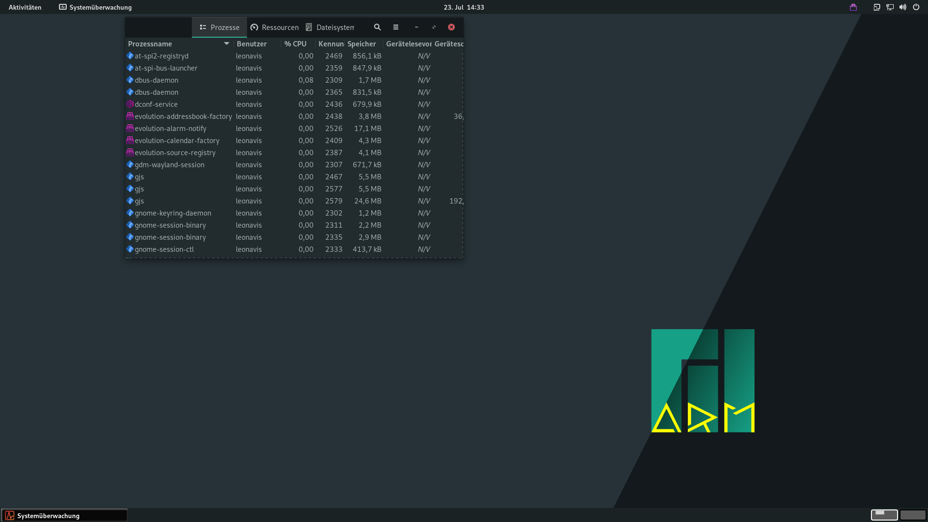The width and height of the screenshot is (928, 522).
Task: Select dbus-daemon with ID 2365
Action: [294, 92]
